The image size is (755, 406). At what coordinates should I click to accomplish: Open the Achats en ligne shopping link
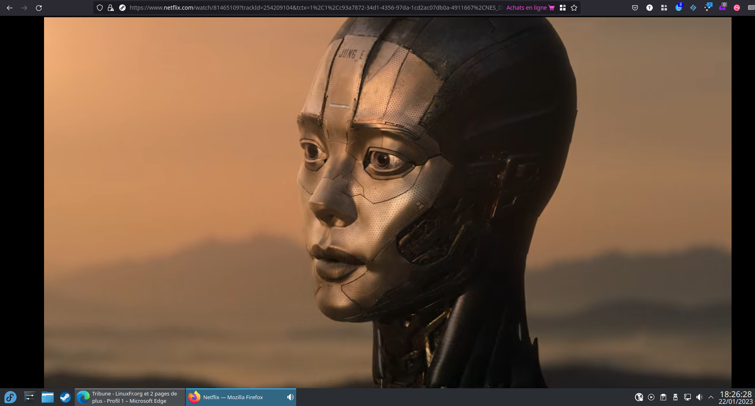[530, 8]
